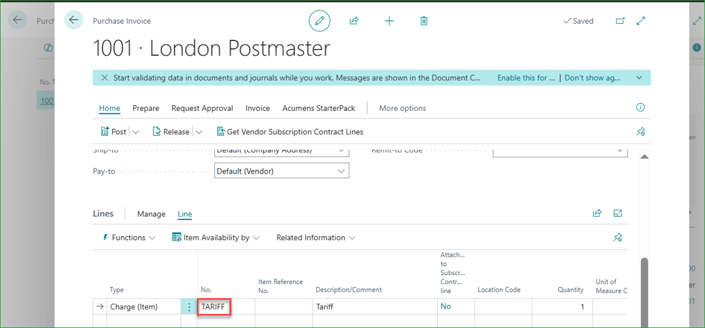Switch to the Prepare tab
The width and height of the screenshot is (705, 328).
click(x=145, y=108)
